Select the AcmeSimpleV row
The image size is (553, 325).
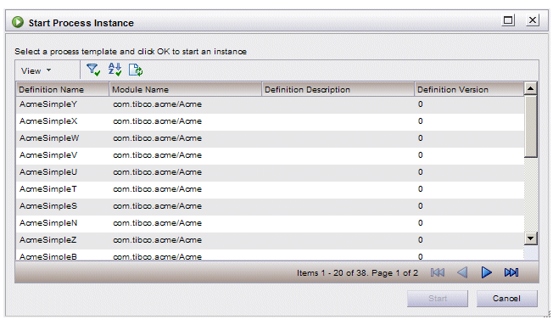pyautogui.click(x=270, y=155)
